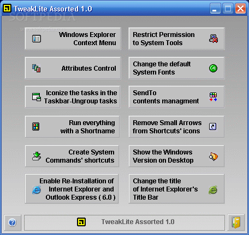Click the Restrict Permission to System Tools icon
The width and height of the screenshot is (249, 235).
pos(214,39)
